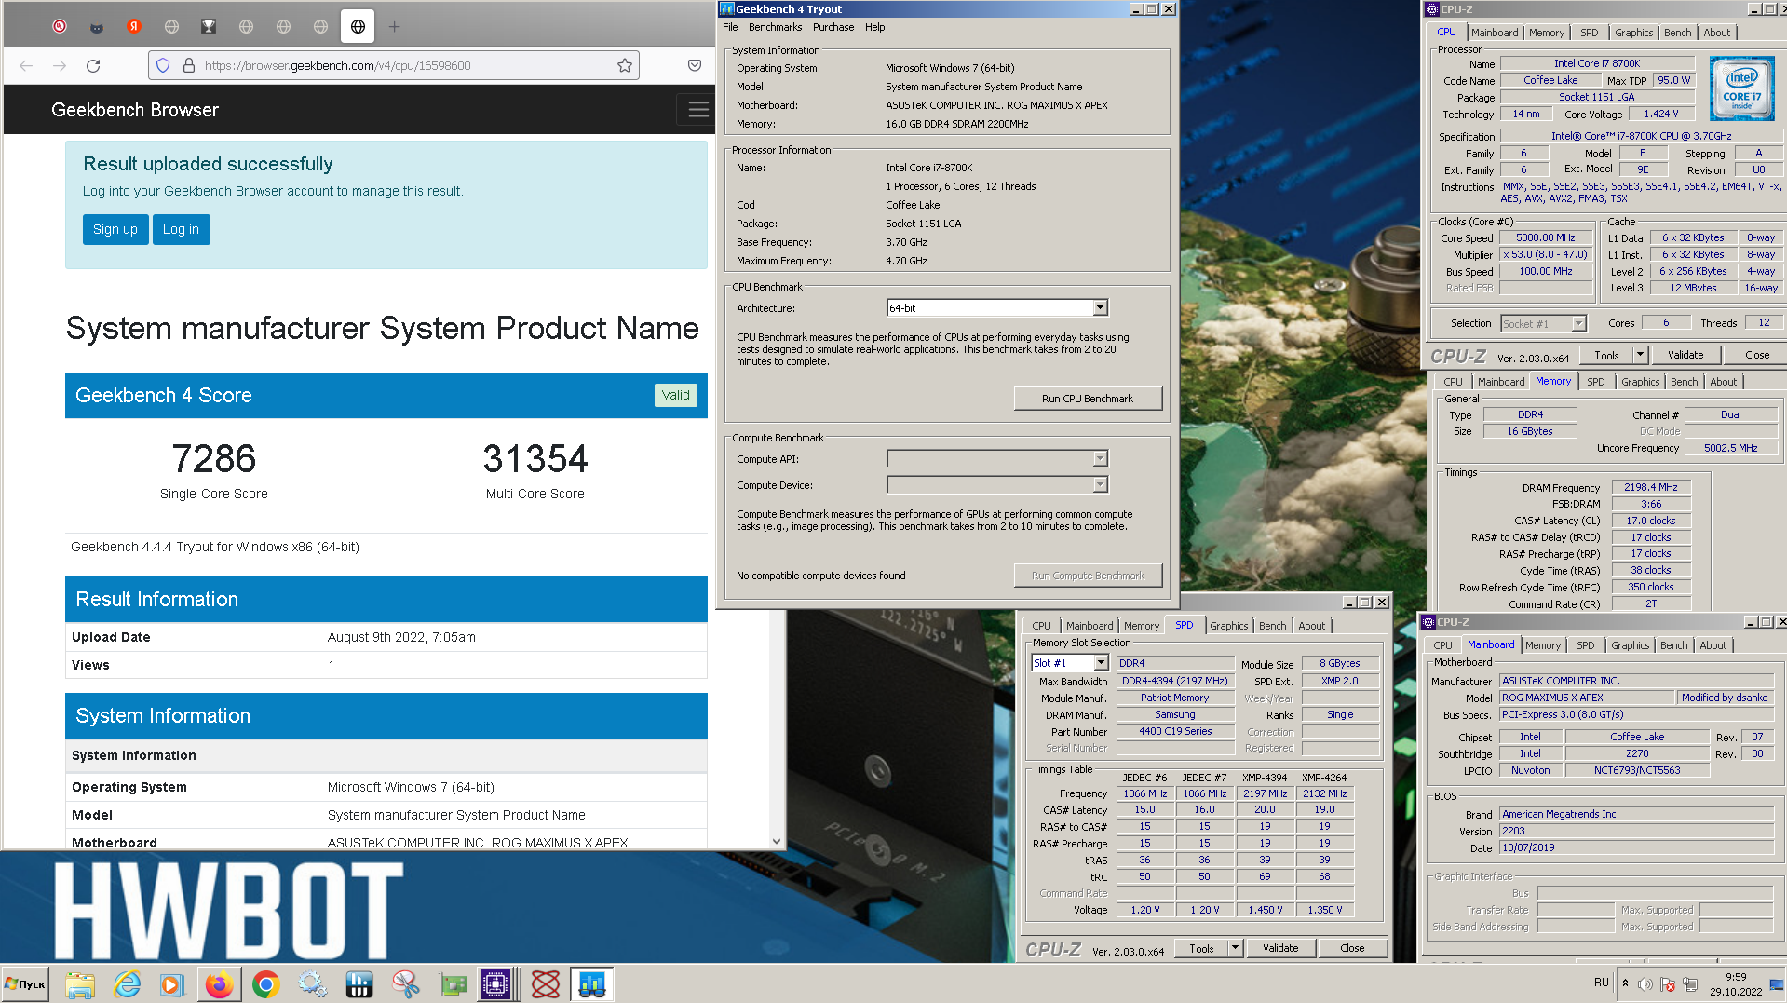This screenshot has width=1787, height=1003.
Task: Bookmark this page with the star icon
Action: (x=625, y=65)
